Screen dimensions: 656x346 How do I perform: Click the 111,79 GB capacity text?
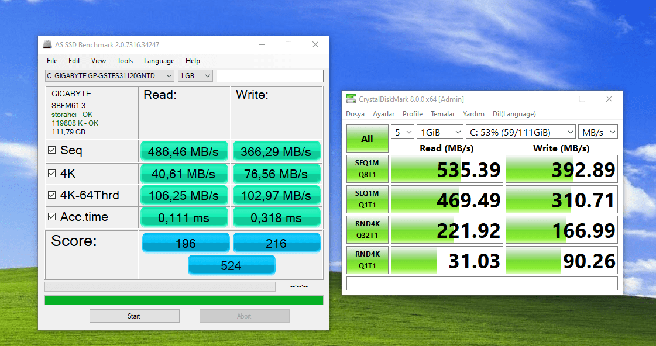[68, 132]
